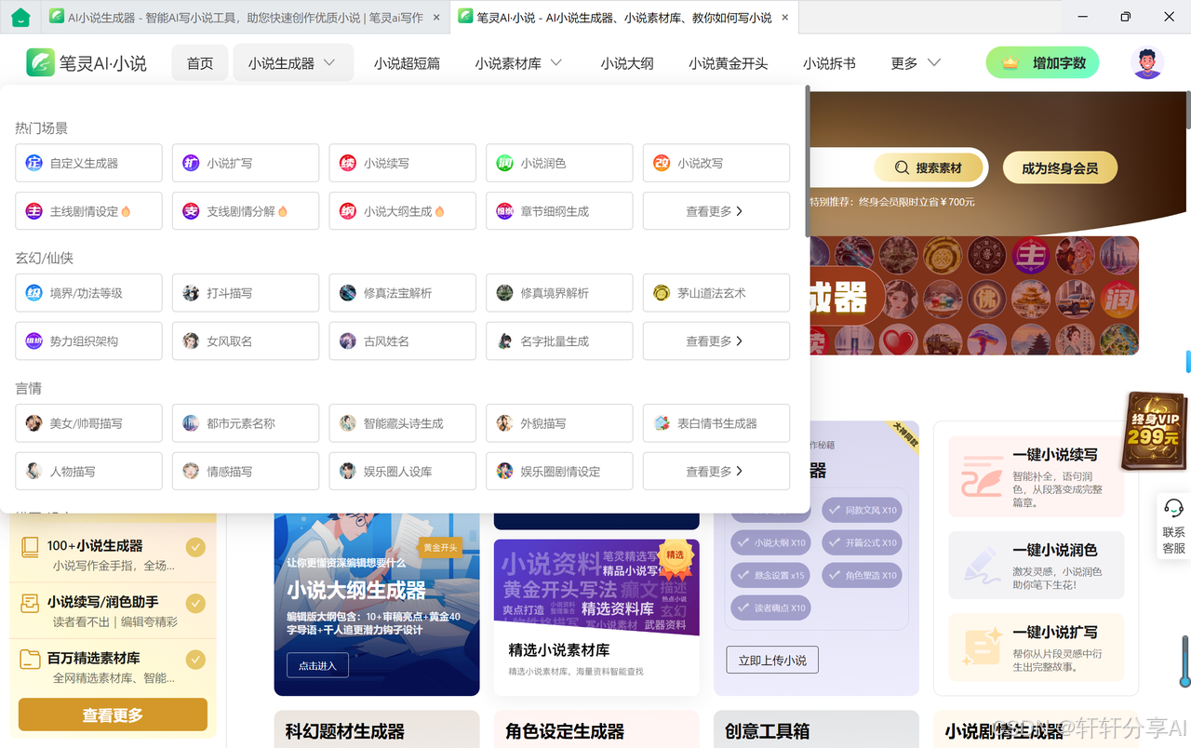Click the 势力组织架构 icon
1191x748 pixels.
tap(33, 341)
